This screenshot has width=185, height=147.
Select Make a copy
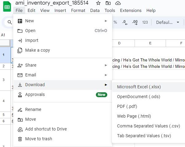click(x=62, y=50)
